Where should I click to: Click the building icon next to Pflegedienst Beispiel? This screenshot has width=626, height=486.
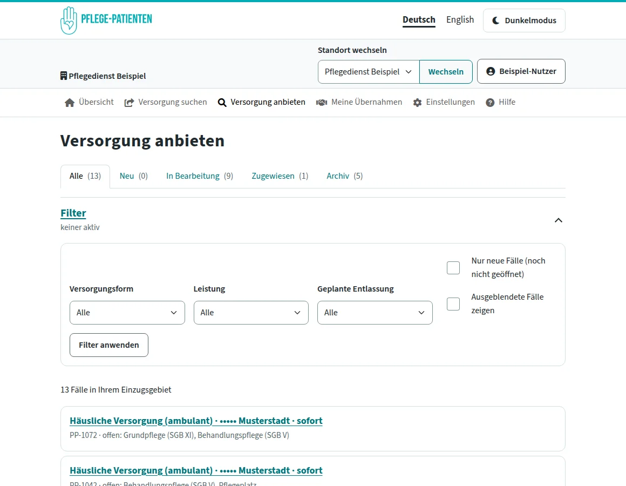[x=64, y=76]
